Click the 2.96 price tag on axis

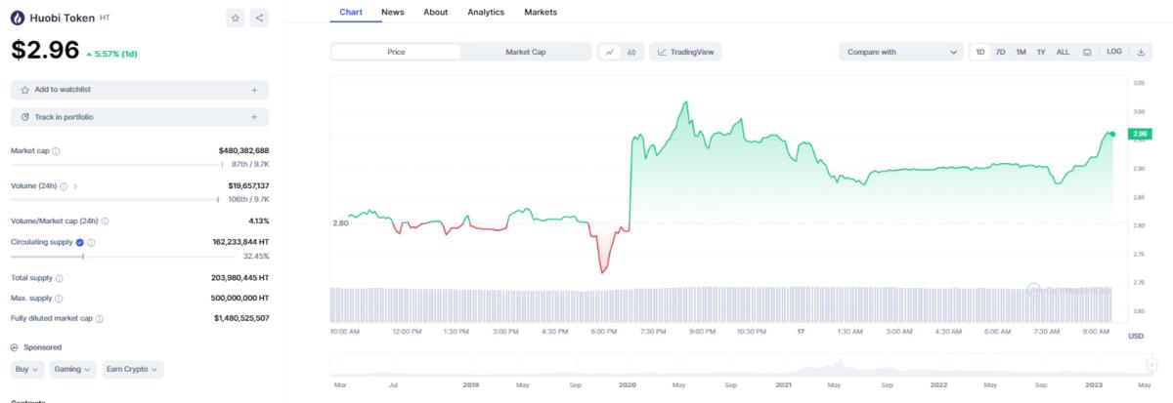pos(1139,134)
